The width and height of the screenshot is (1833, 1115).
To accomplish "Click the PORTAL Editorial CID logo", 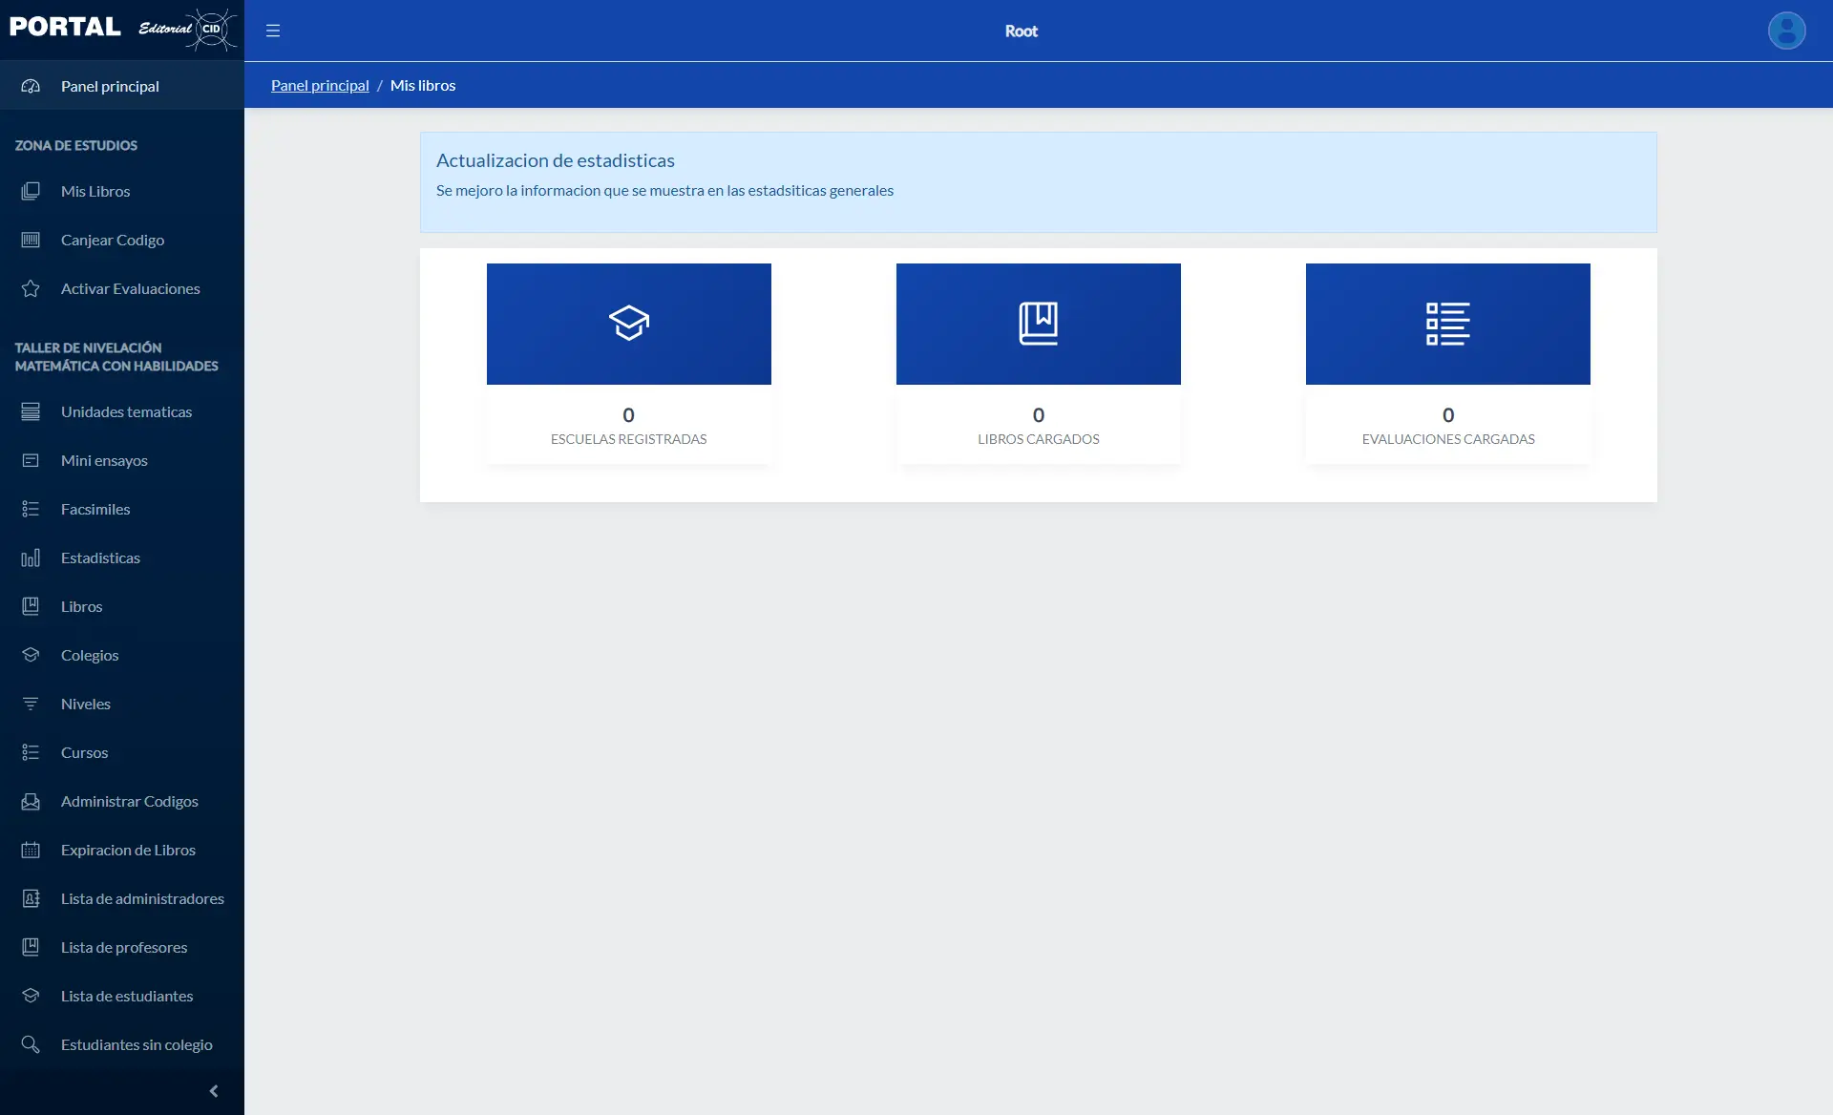I will point(122,29).
